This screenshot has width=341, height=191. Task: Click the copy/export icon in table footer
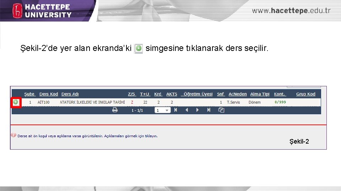(x=221, y=110)
